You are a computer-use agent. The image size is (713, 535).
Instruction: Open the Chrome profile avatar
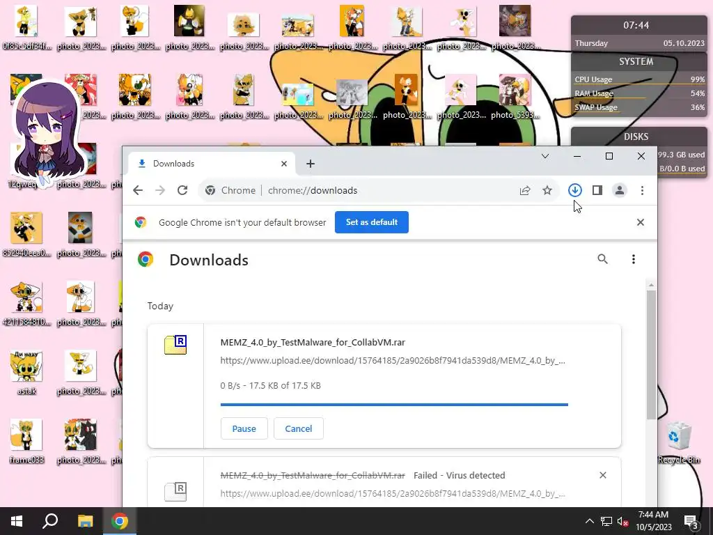(619, 190)
